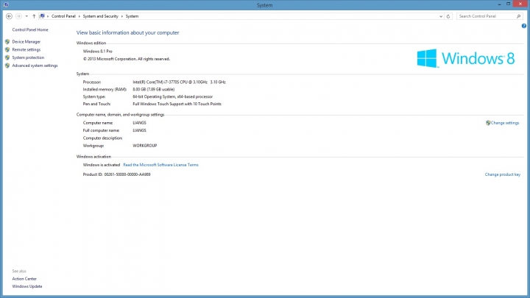Expand the address bar history dropdown
Image resolution: width=530 pixels, height=298 pixels.
pyautogui.click(x=441, y=16)
